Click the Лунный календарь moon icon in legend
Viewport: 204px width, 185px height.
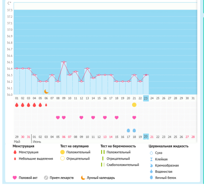click(83, 178)
